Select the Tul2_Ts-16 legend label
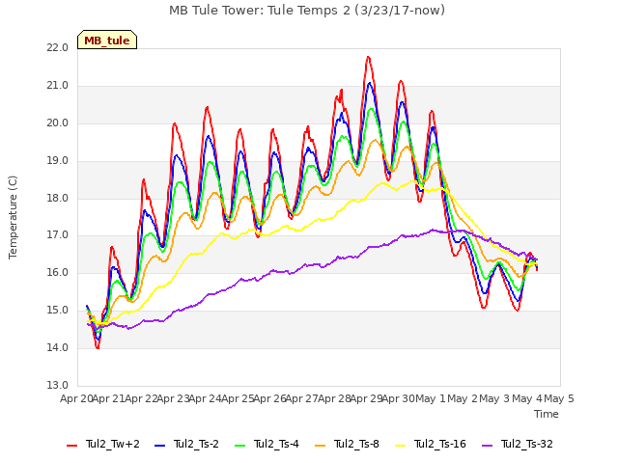618x463 pixels. tap(440, 444)
